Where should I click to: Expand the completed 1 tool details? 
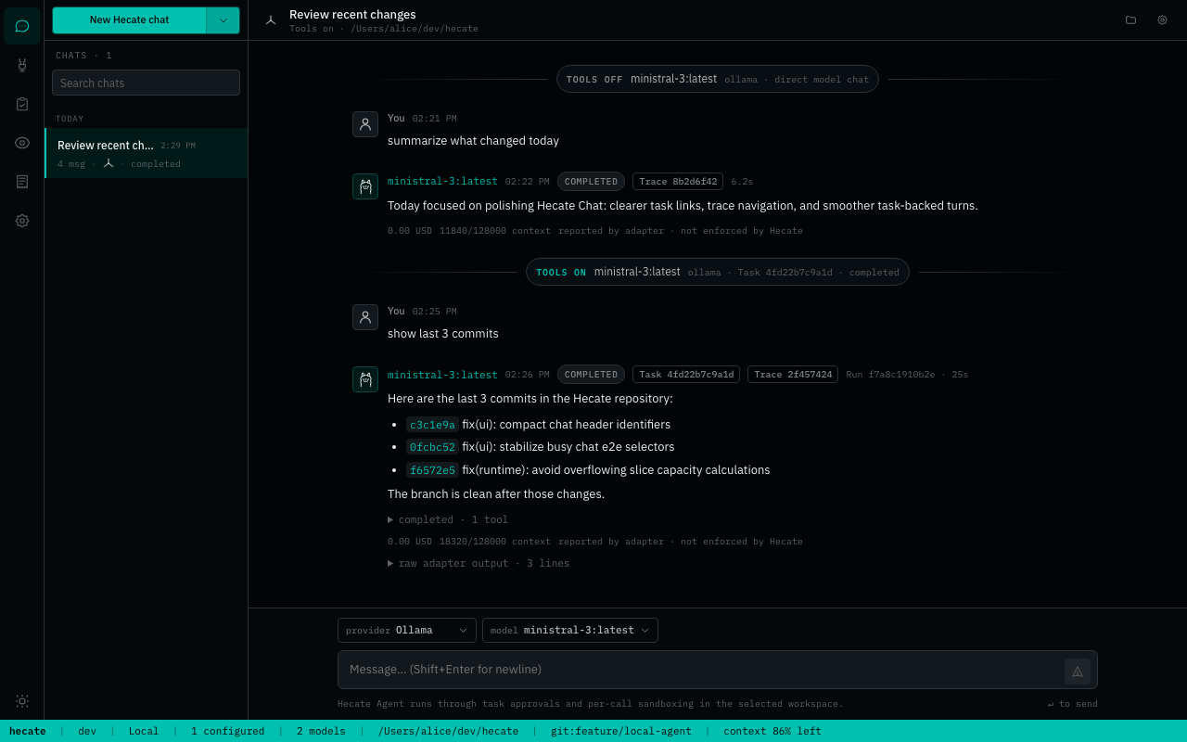[x=448, y=519]
